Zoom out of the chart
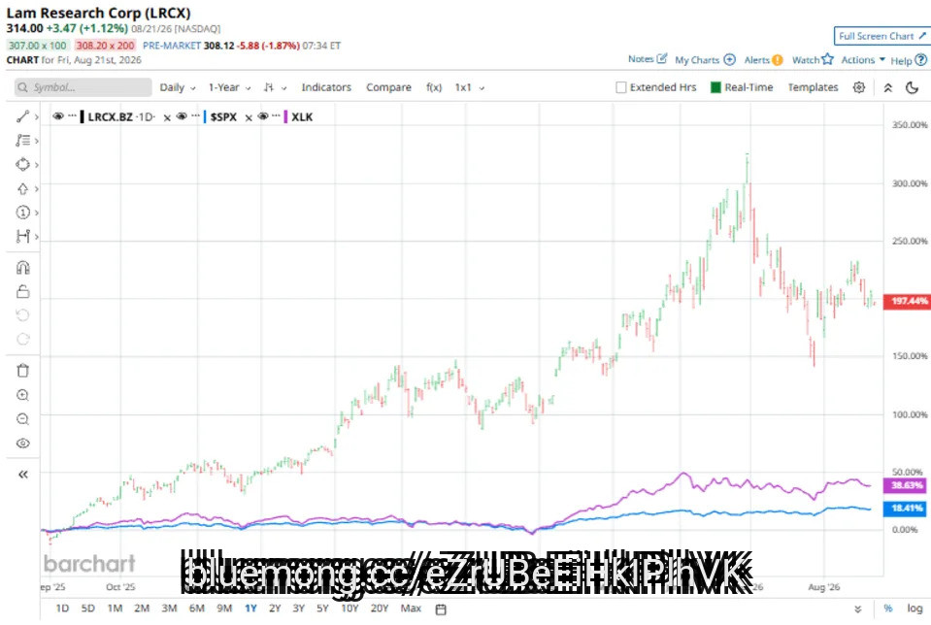This screenshot has width=931, height=625. tap(22, 419)
